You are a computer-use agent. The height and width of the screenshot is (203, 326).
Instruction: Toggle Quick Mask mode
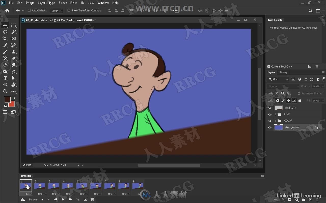pyautogui.click(x=5, y=112)
